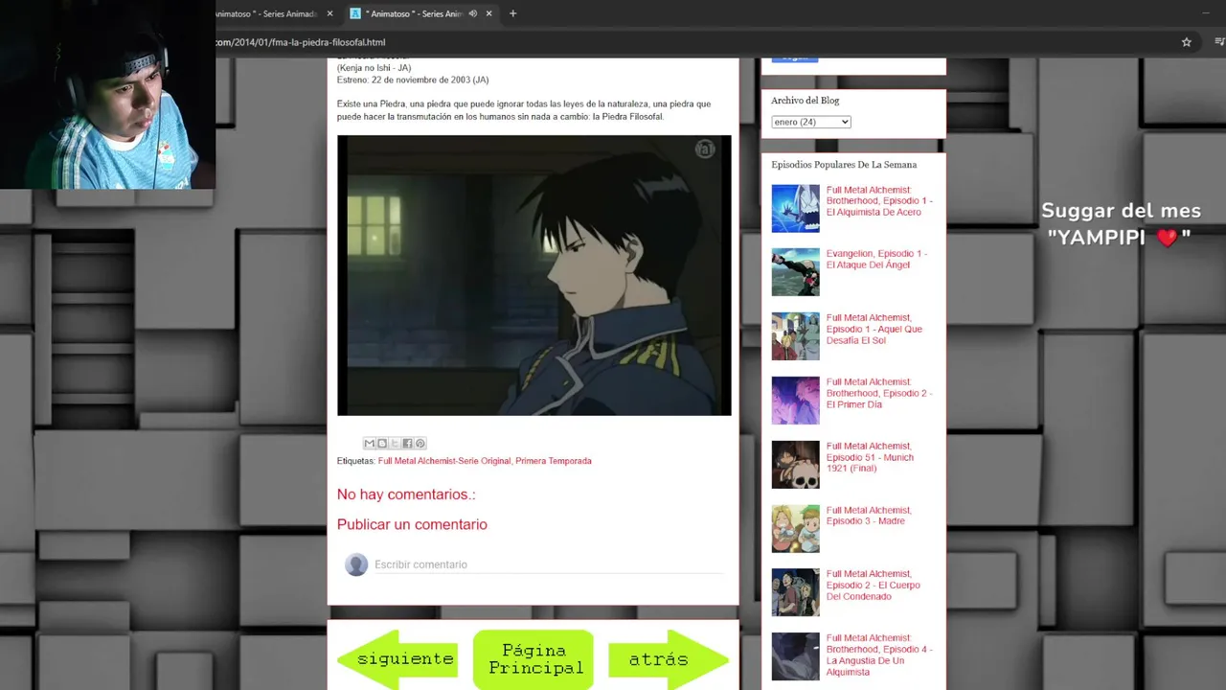Click thumbnail for Episodio 3 Madre
Image resolution: width=1226 pixels, height=690 pixels.
pos(796,529)
